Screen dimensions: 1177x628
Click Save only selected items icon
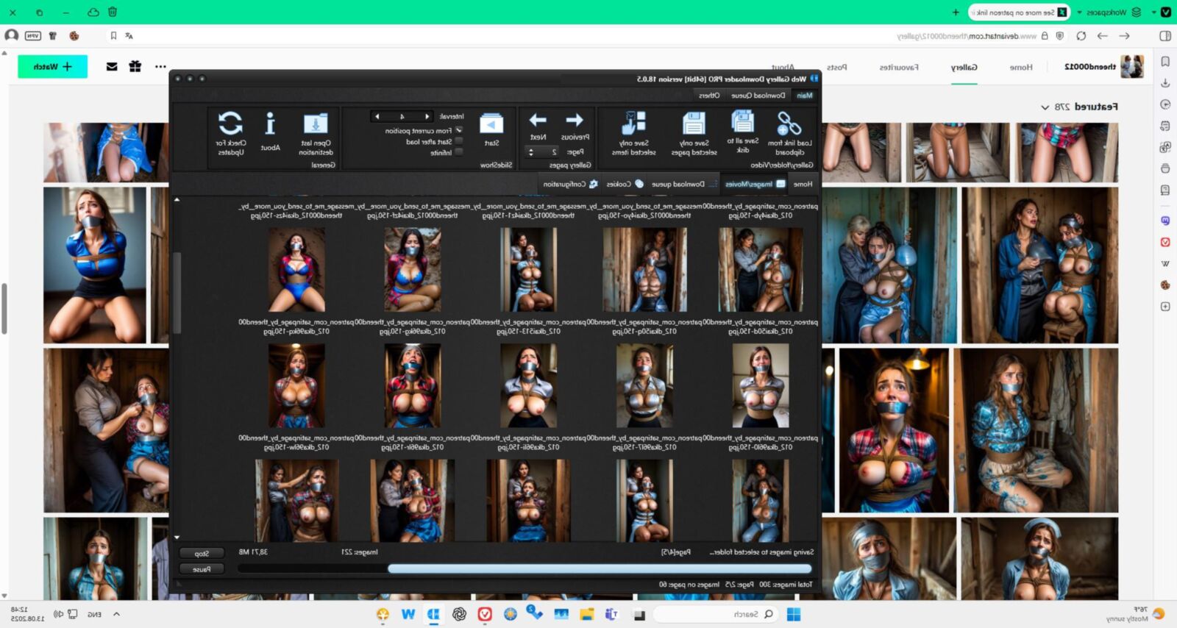pos(633,123)
